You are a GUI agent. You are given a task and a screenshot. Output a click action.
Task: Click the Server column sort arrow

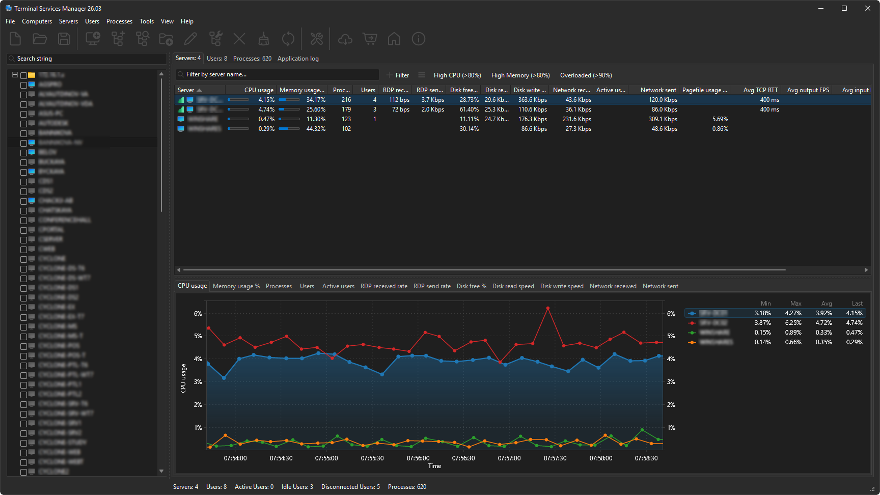pos(199,90)
